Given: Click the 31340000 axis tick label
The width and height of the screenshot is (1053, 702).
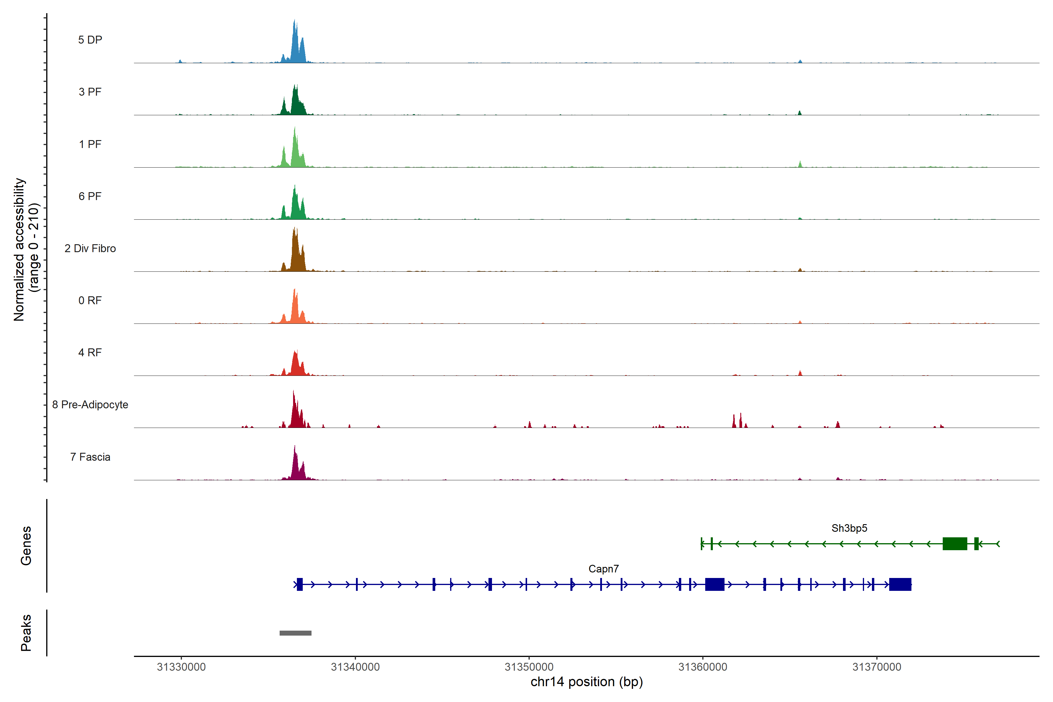Looking at the screenshot, I should [x=355, y=667].
